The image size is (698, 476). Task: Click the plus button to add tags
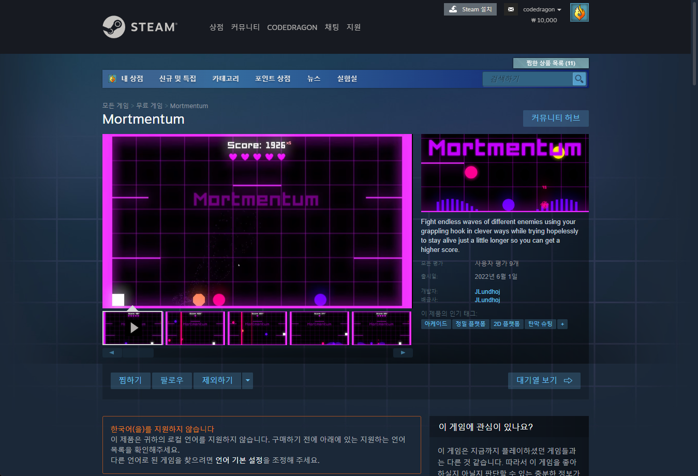pyautogui.click(x=562, y=324)
